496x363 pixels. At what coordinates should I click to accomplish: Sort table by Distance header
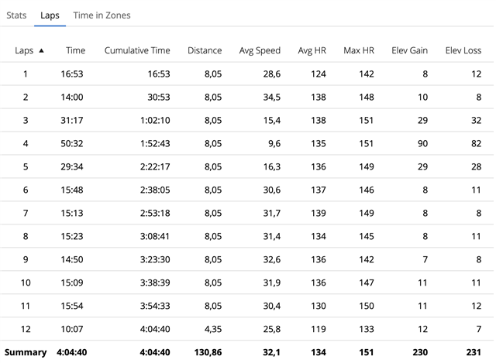(x=205, y=50)
